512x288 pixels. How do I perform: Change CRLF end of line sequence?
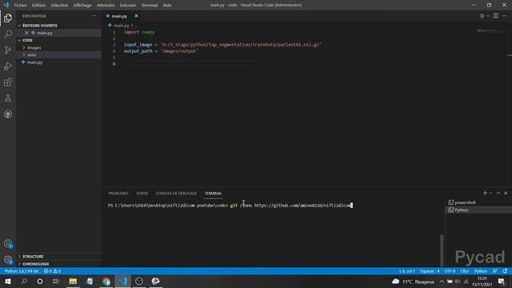465,271
